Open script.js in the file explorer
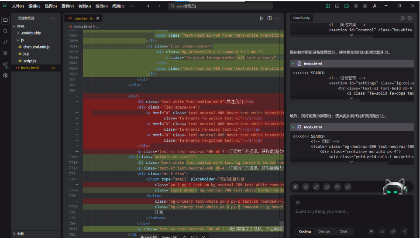The width and height of the screenshot is (420, 238). (30, 61)
